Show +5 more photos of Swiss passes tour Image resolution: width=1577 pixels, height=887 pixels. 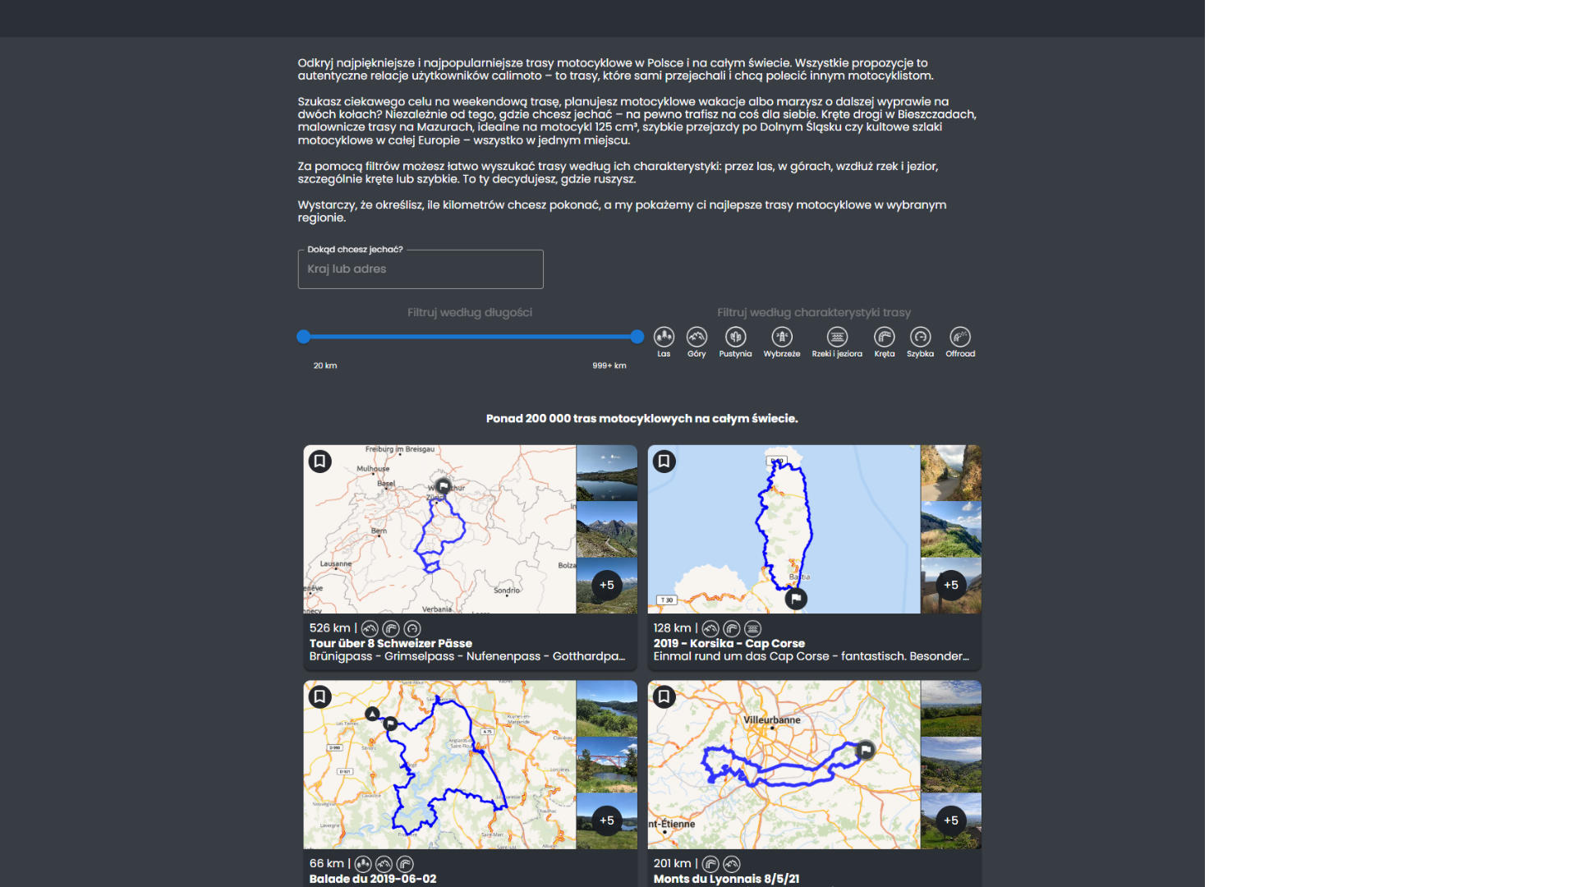tap(607, 586)
